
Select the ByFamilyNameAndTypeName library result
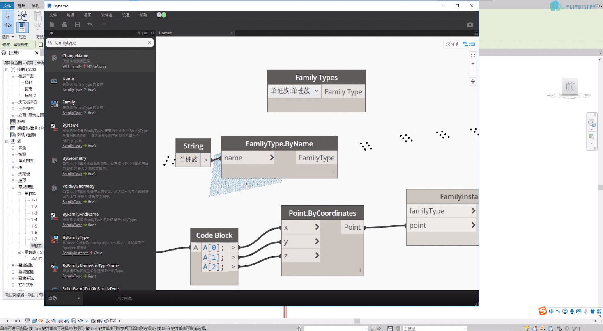(100, 271)
